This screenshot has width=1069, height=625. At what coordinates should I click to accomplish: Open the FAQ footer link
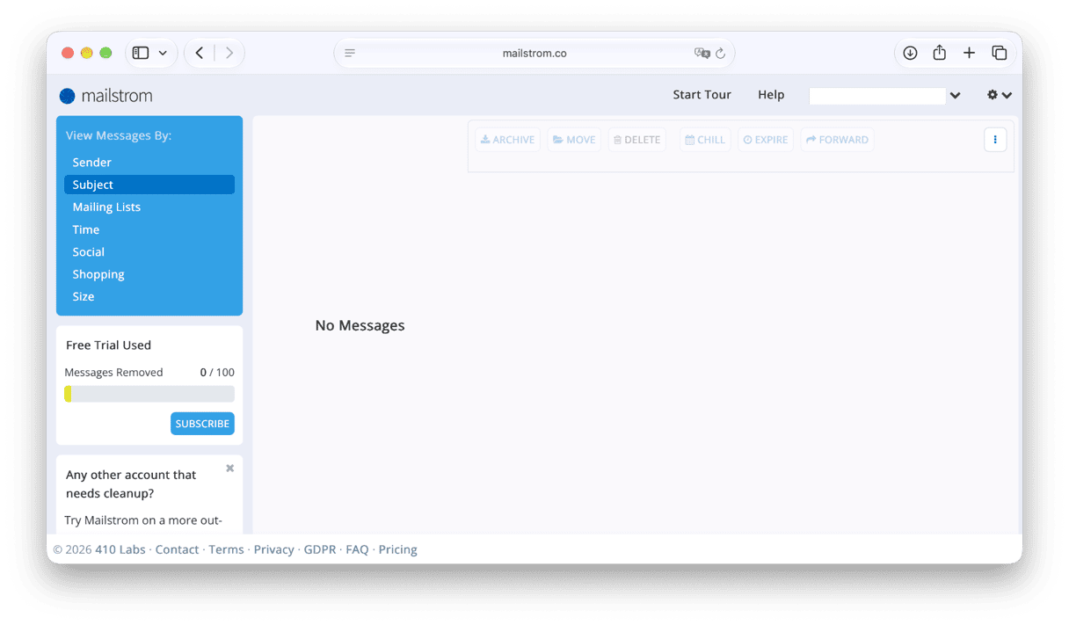357,549
